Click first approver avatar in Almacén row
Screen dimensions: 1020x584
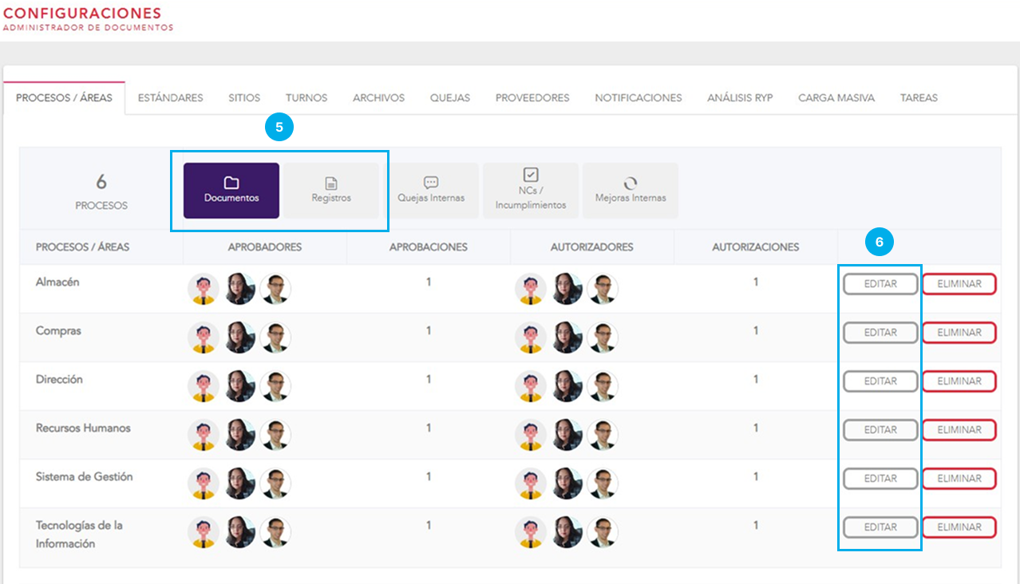(x=204, y=289)
